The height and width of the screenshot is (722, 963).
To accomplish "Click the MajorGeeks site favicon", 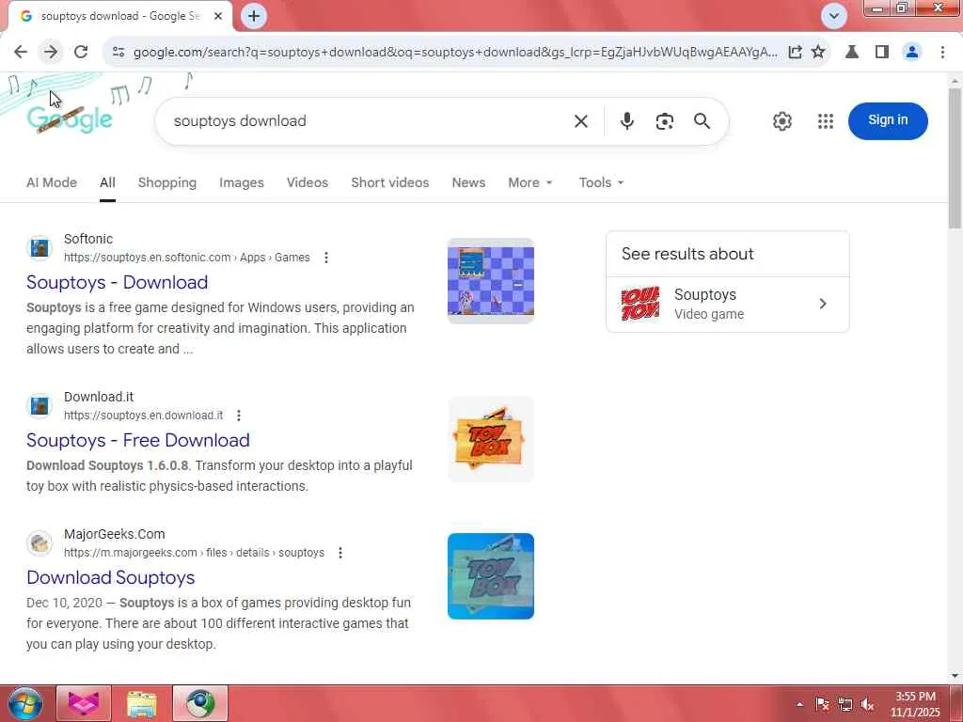I will click(x=39, y=543).
